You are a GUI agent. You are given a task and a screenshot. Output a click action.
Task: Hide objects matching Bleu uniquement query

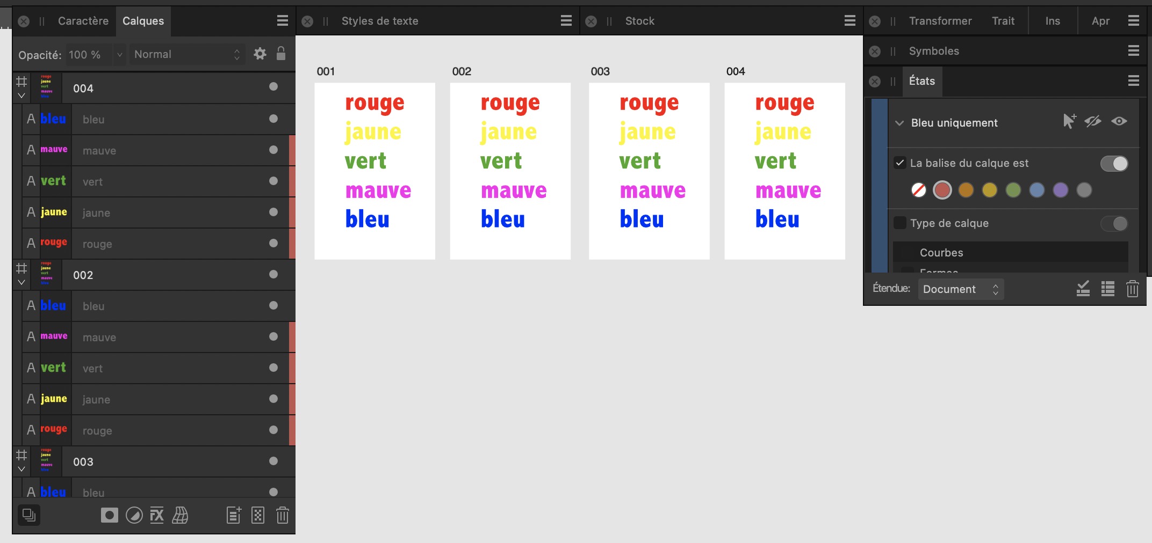click(1093, 122)
